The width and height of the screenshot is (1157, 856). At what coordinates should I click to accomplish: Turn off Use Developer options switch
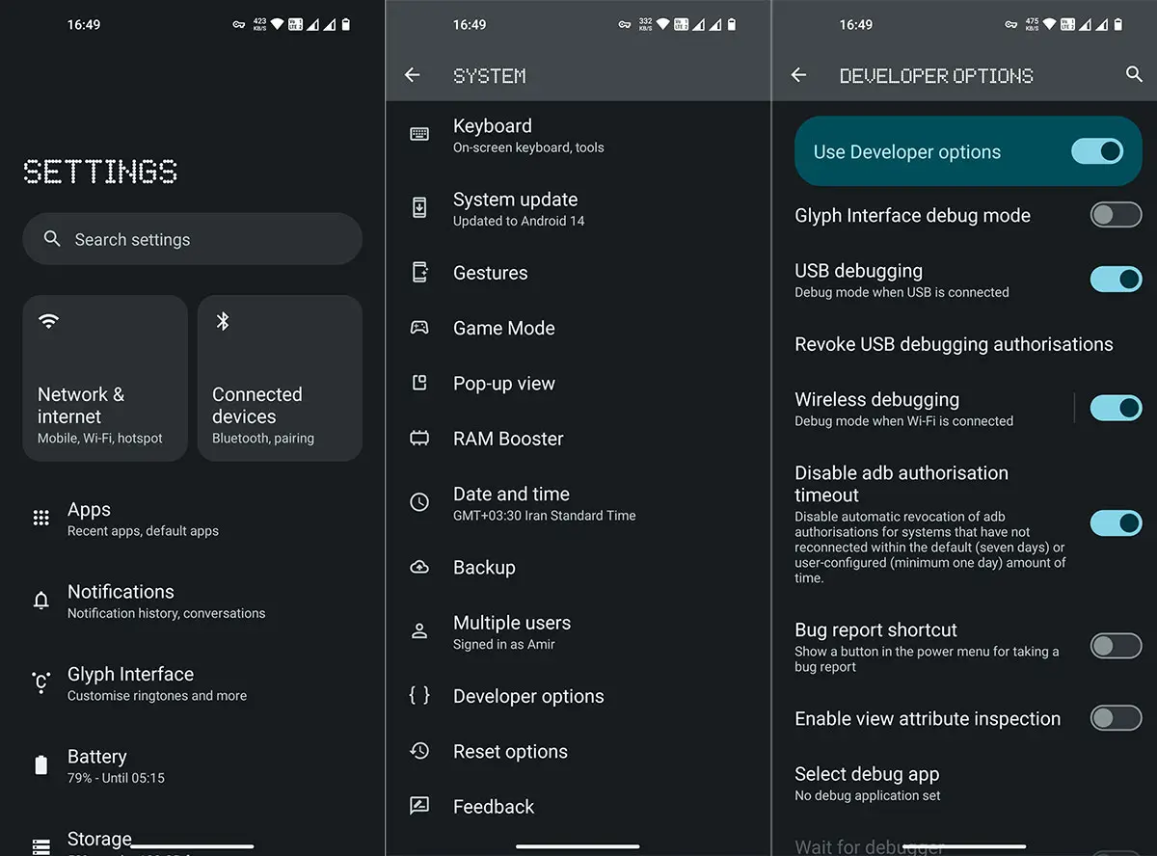pos(1097,151)
